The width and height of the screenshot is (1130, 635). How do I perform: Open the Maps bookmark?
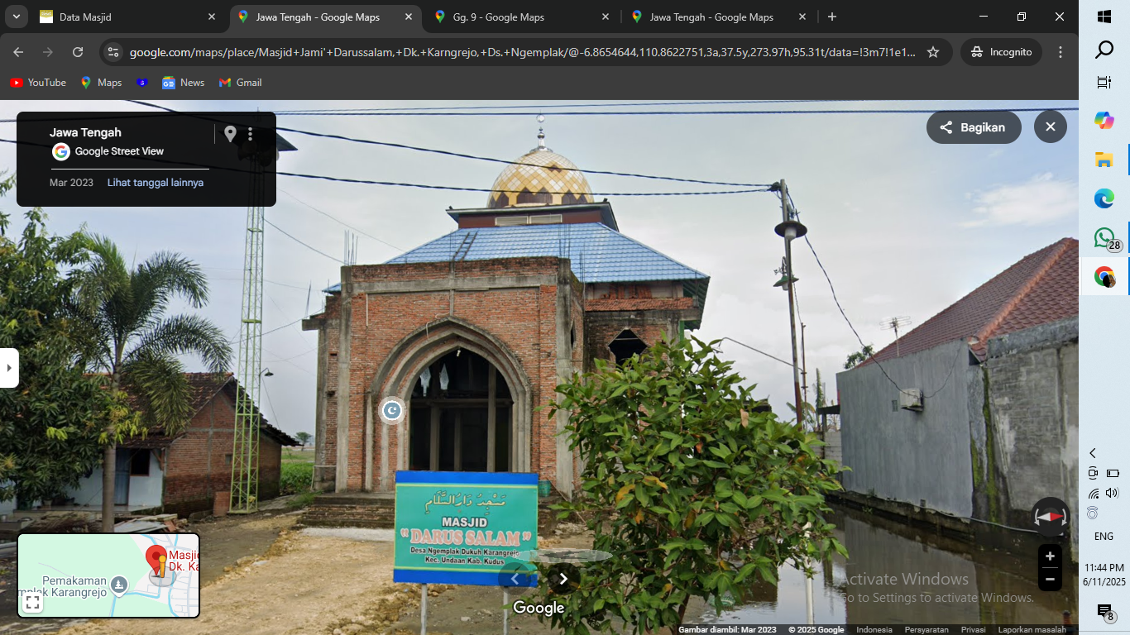pos(101,83)
